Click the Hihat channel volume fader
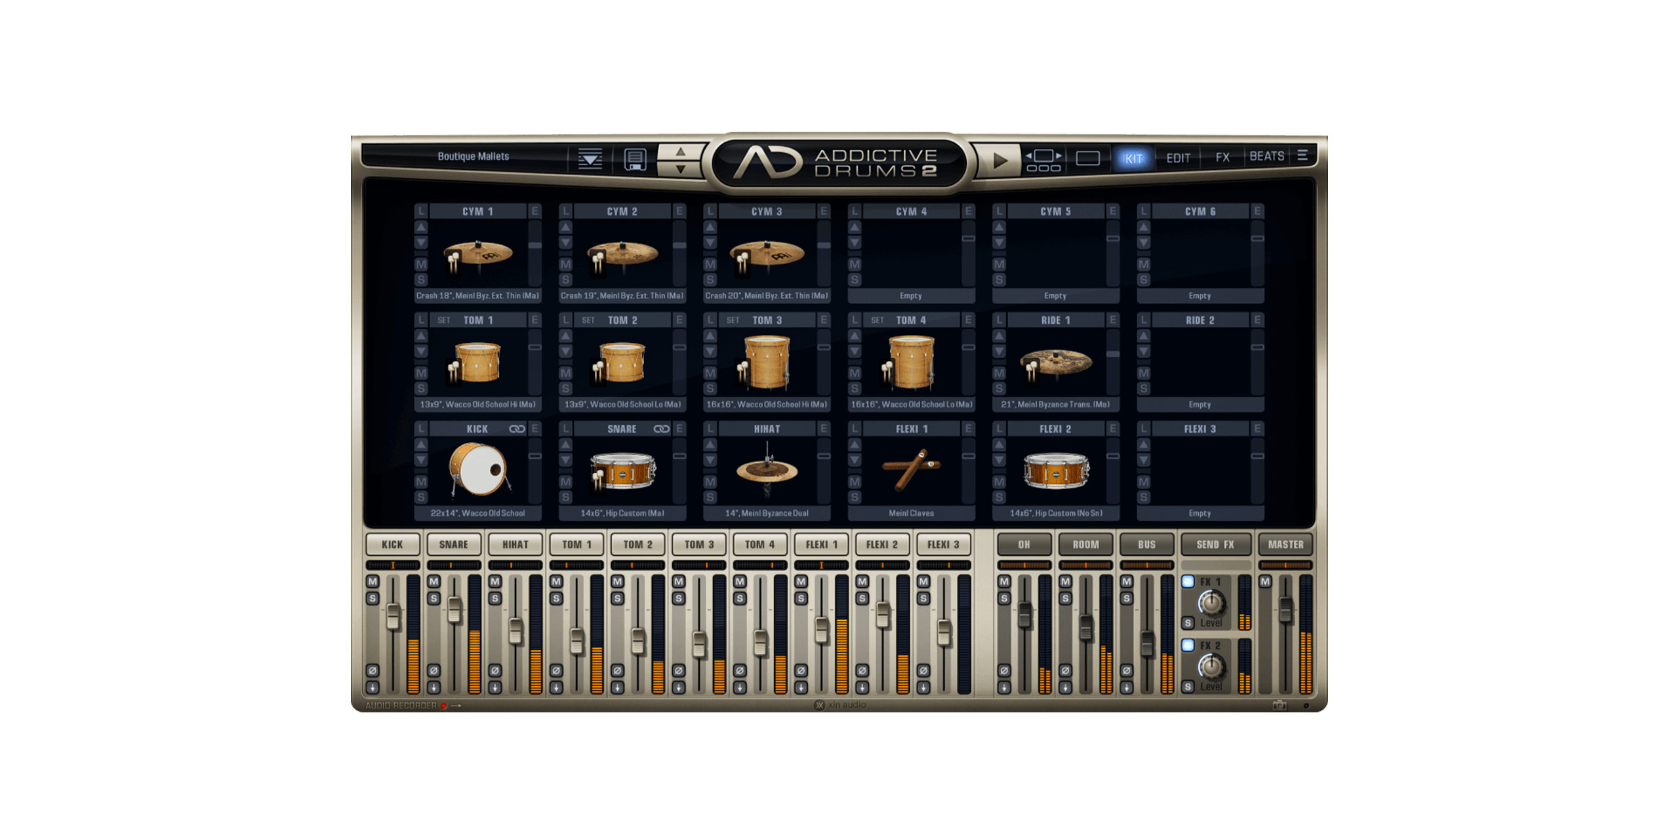The height and width of the screenshot is (839, 1679). point(516,630)
